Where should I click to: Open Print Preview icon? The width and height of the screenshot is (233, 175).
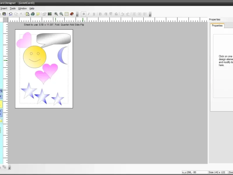[27, 14]
